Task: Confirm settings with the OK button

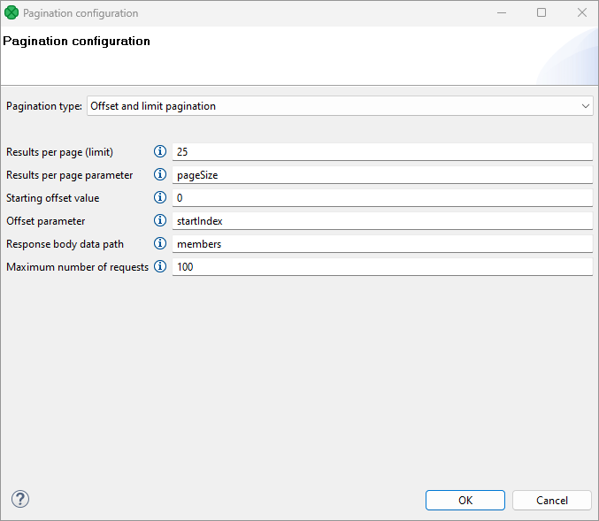Action: [x=465, y=500]
